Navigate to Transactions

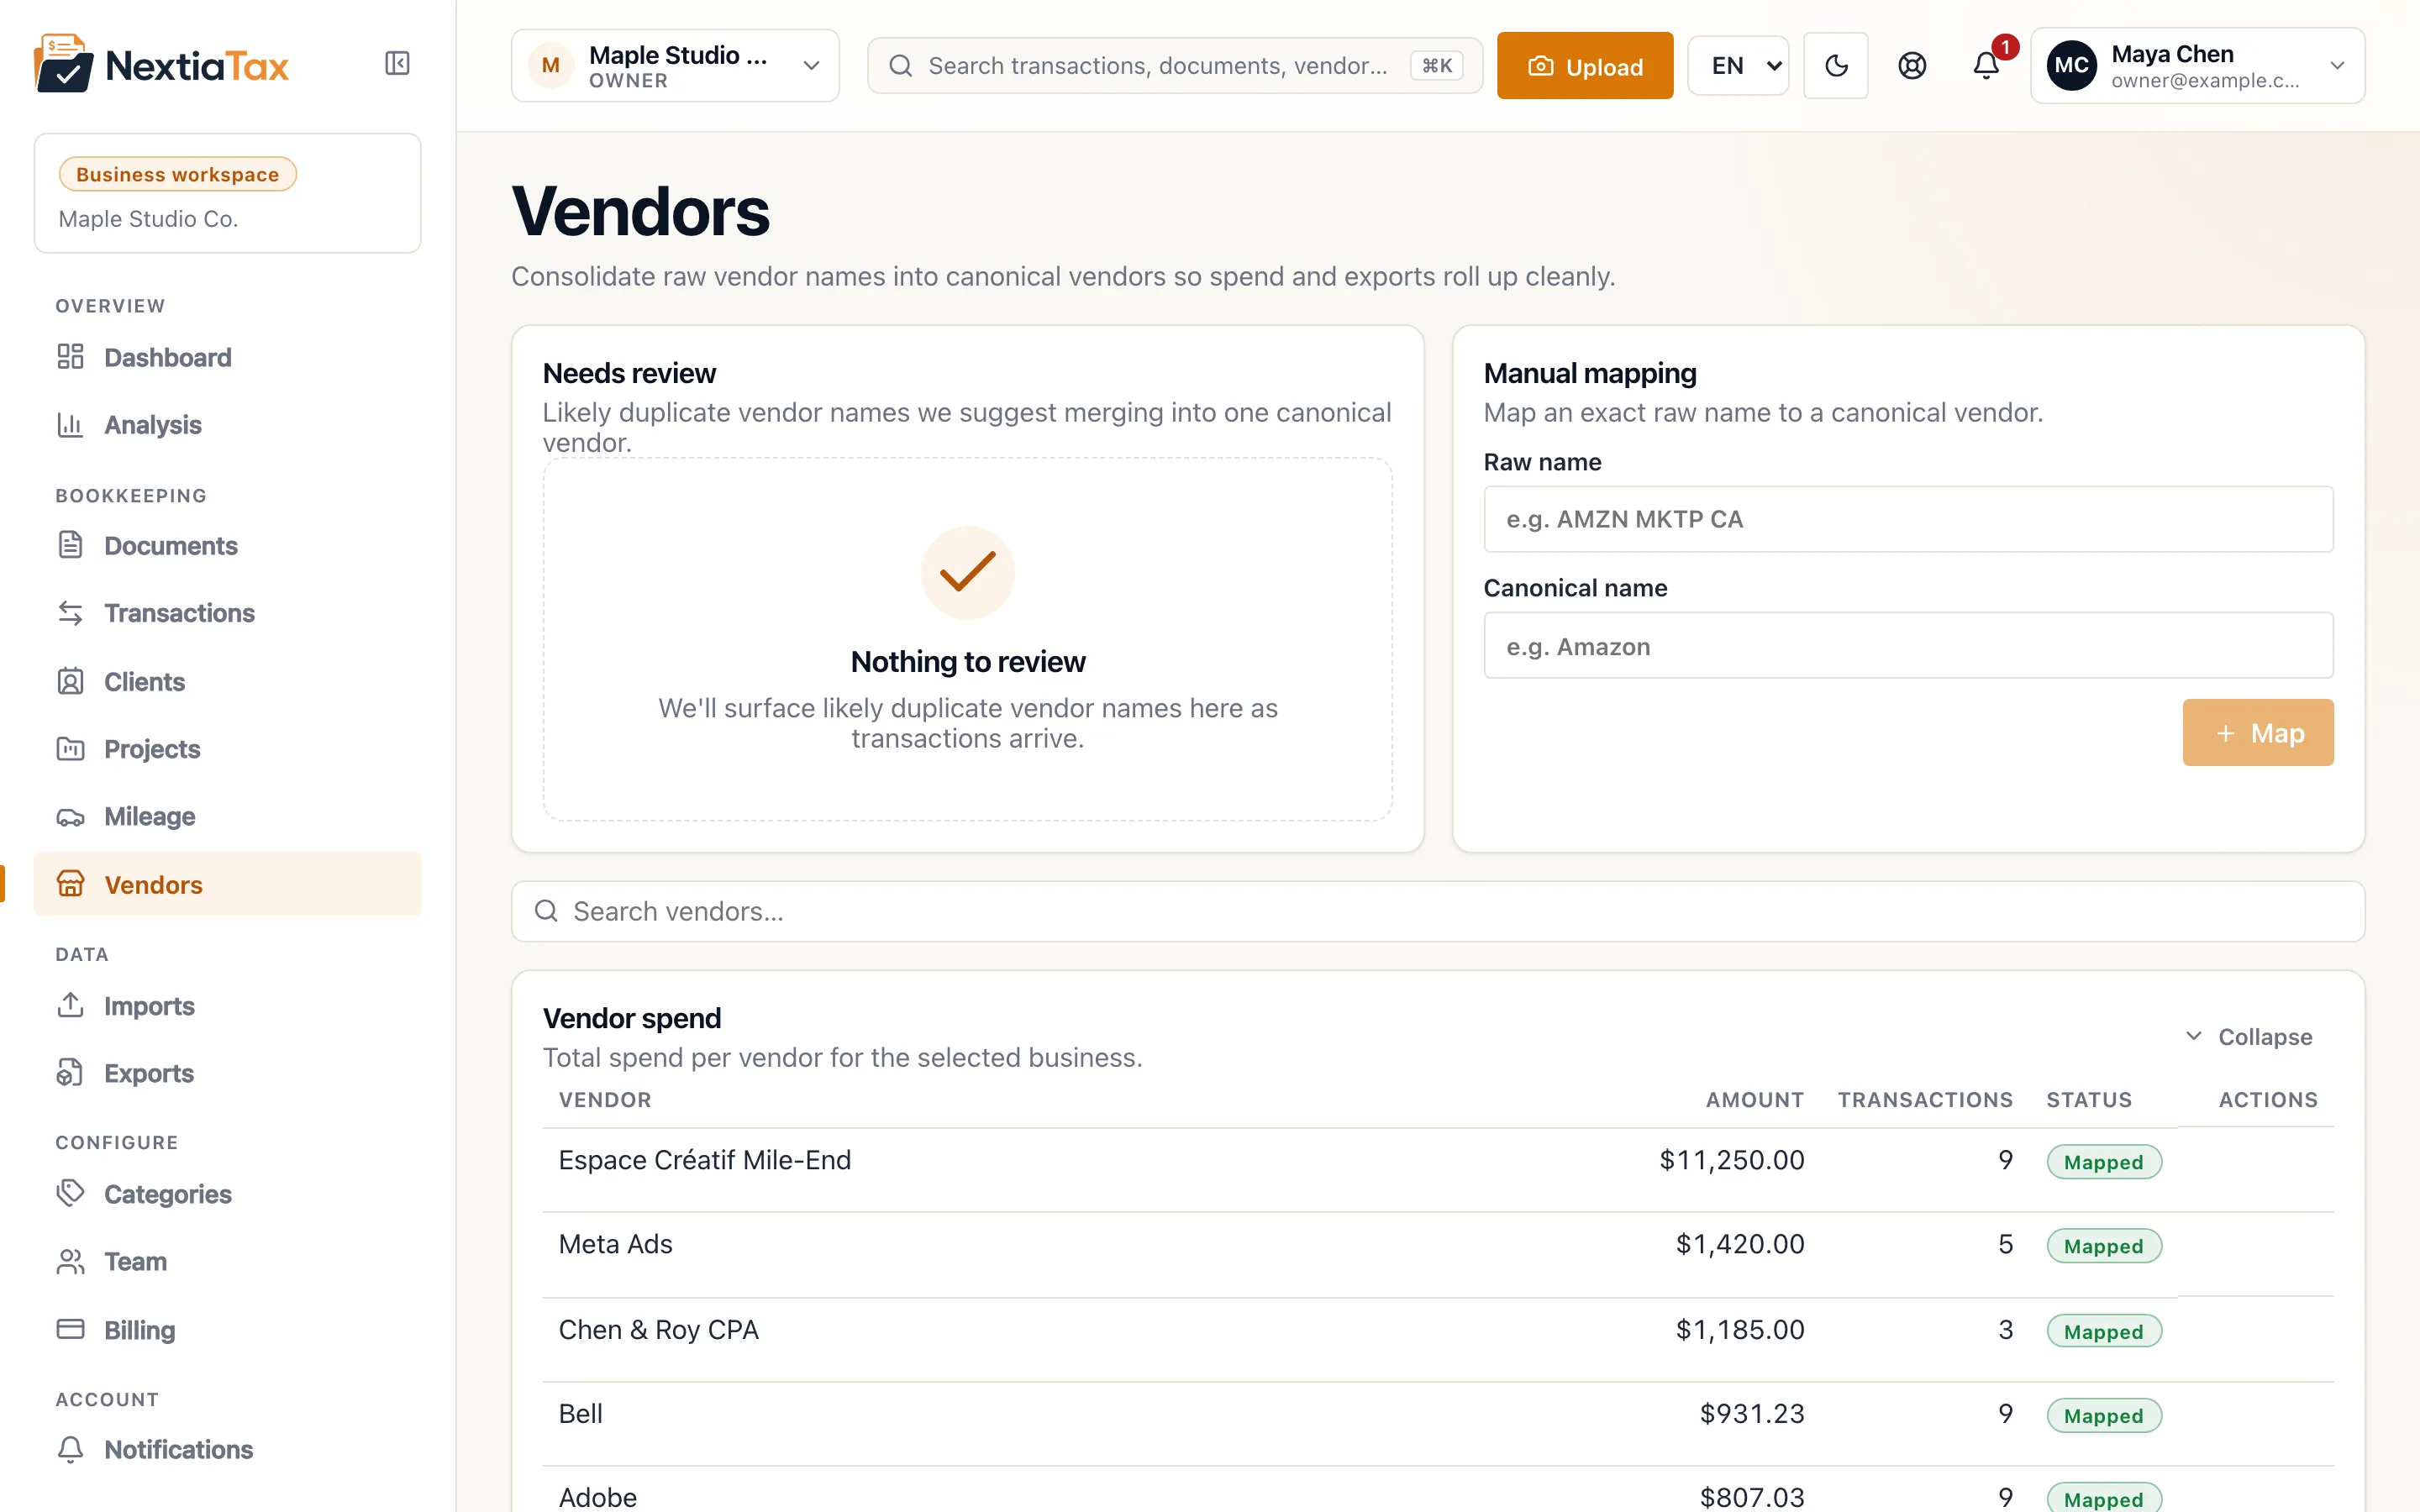click(x=228, y=613)
